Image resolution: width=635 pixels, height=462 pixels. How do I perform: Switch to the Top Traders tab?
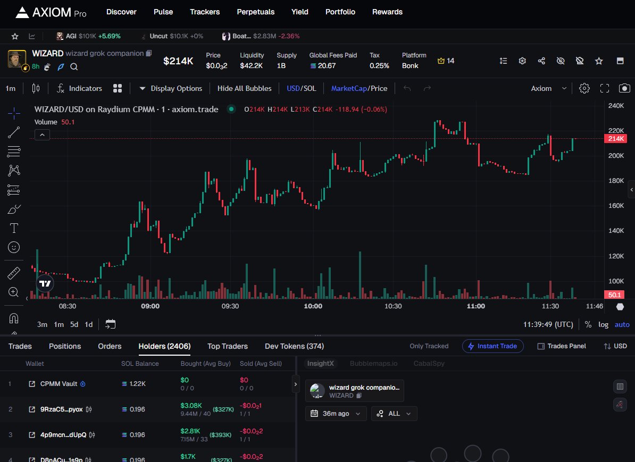[x=228, y=346]
